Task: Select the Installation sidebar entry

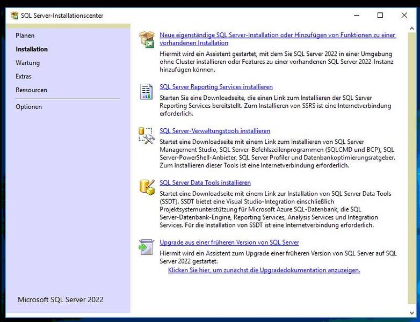Action: pyautogui.click(x=32, y=49)
